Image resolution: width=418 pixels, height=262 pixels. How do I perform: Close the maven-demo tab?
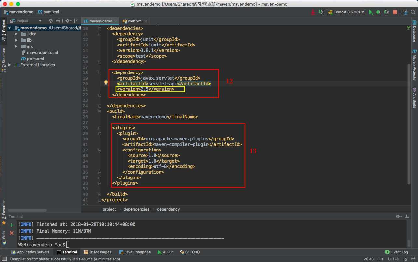tap(115, 21)
